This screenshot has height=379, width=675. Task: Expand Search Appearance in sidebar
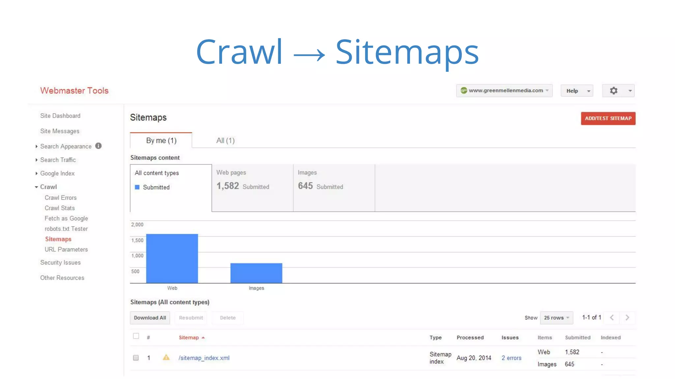pyautogui.click(x=36, y=146)
